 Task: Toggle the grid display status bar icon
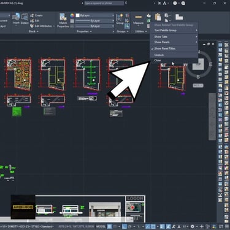point(110,226)
